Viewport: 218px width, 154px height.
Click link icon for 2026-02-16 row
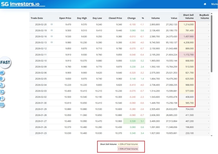(52, 36)
